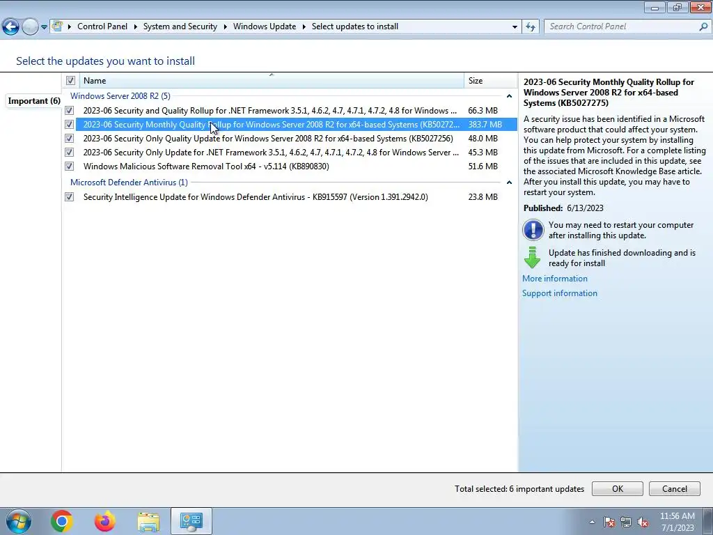Select System and Security breadcrumb
Viewport: 713px width, 535px height.
coord(180,26)
